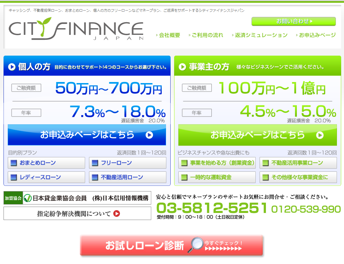Image resolution: width=344 pixels, height=264 pixels.
Task: Open the 返済シミュレーション menu link
Action: tap(260, 35)
